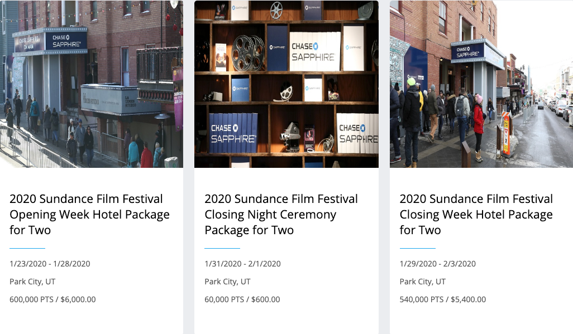This screenshot has width=573, height=334.
Task: Click the 60,000 PTS / $600.00 price
Action: pyautogui.click(x=242, y=299)
